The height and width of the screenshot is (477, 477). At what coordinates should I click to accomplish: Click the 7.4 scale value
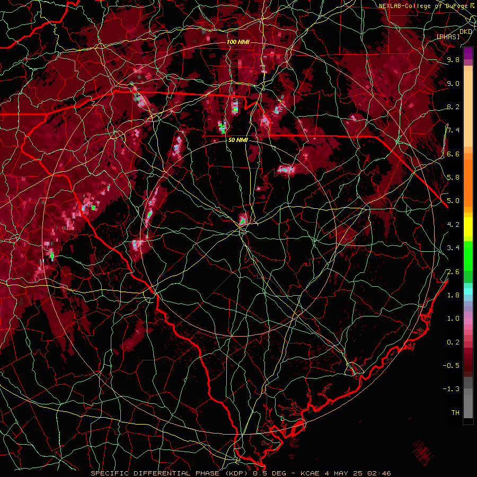point(453,130)
